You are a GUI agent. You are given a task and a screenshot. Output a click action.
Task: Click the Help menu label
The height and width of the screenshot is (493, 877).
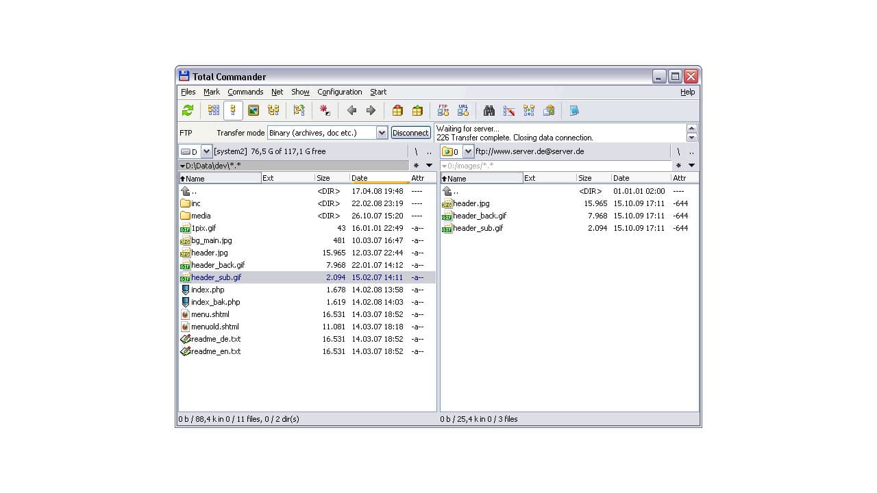687,92
